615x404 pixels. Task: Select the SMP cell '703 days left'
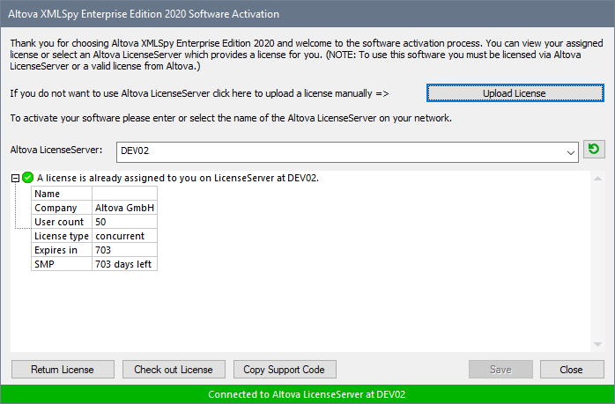coord(124,264)
